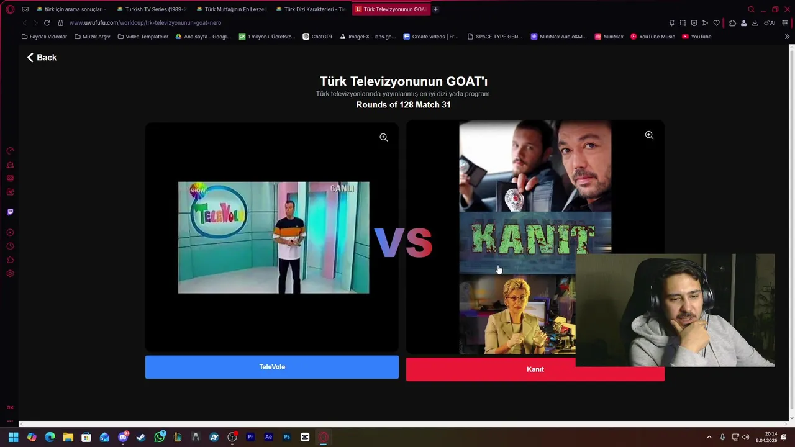Open After Effects from the taskbar
Screen dimensions: 795x447
pyautogui.click(x=268, y=437)
